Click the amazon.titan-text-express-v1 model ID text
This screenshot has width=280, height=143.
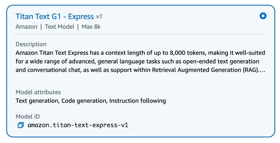[78, 125]
